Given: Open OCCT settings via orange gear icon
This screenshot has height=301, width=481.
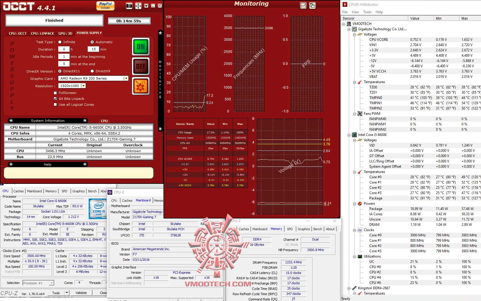Looking at the screenshot, I should coord(141,86).
